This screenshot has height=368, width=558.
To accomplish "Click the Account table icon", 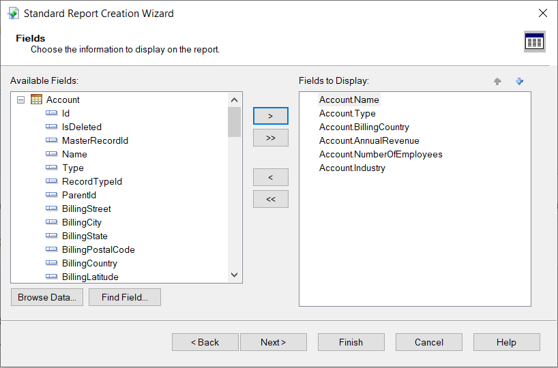I will click(x=36, y=100).
